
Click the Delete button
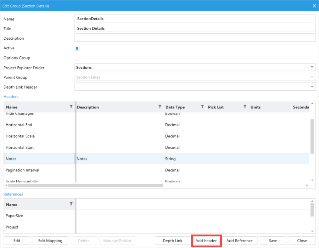pos(84,241)
